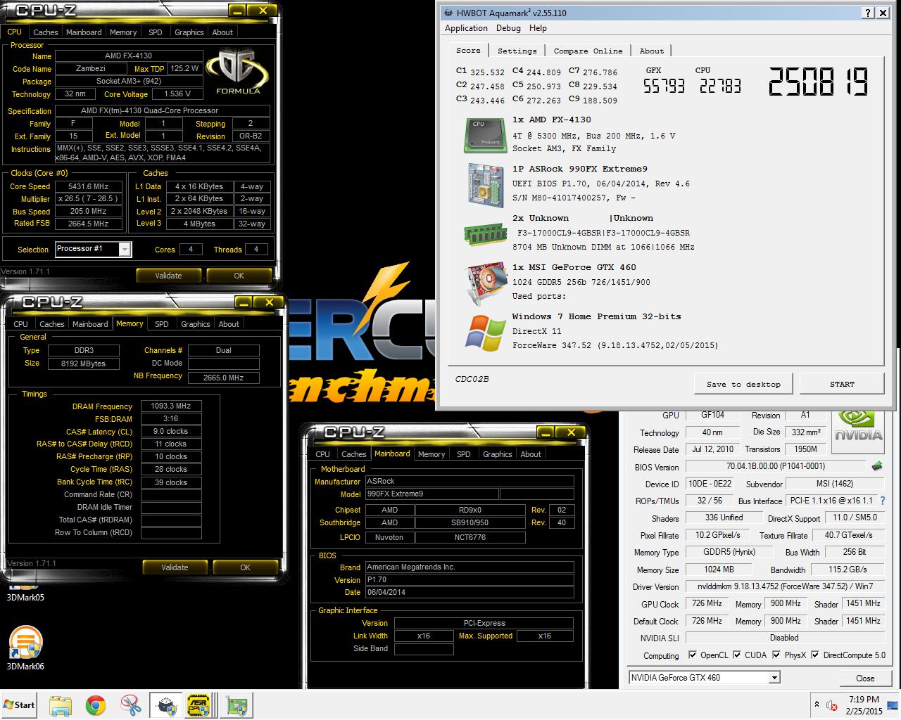Viewport: 901px width, 720px height.
Task: Switch to the Compare Online tab
Action: (588, 51)
